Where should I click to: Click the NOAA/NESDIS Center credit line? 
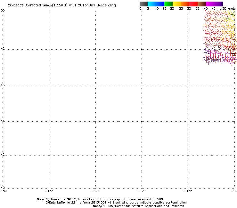click(x=138, y=206)
